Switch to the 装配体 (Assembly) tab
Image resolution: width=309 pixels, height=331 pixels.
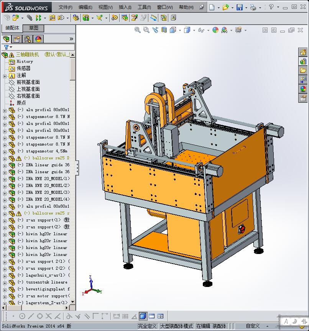[x=12, y=28]
